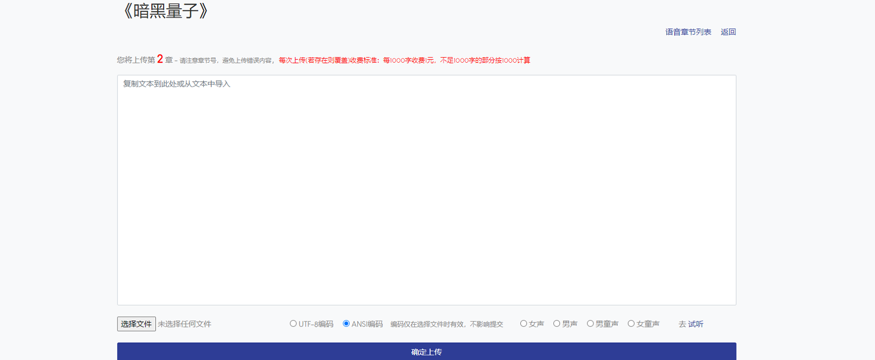This screenshot has height=360, width=875.
Task: Open the 试听 preview link
Action: pyautogui.click(x=695, y=324)
